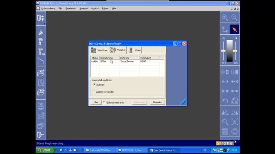Click the zoom in magnifier icon

[225, 18]
